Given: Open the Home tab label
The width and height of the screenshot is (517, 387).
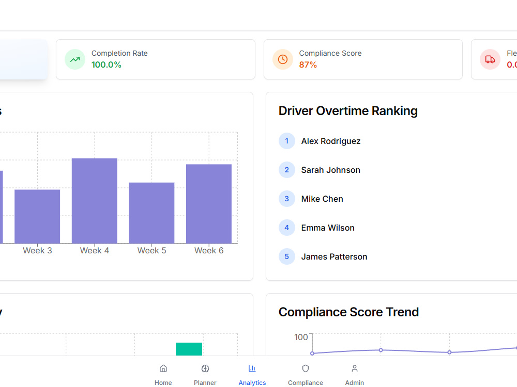Looking at the screenshot, I should pos(163,382).
